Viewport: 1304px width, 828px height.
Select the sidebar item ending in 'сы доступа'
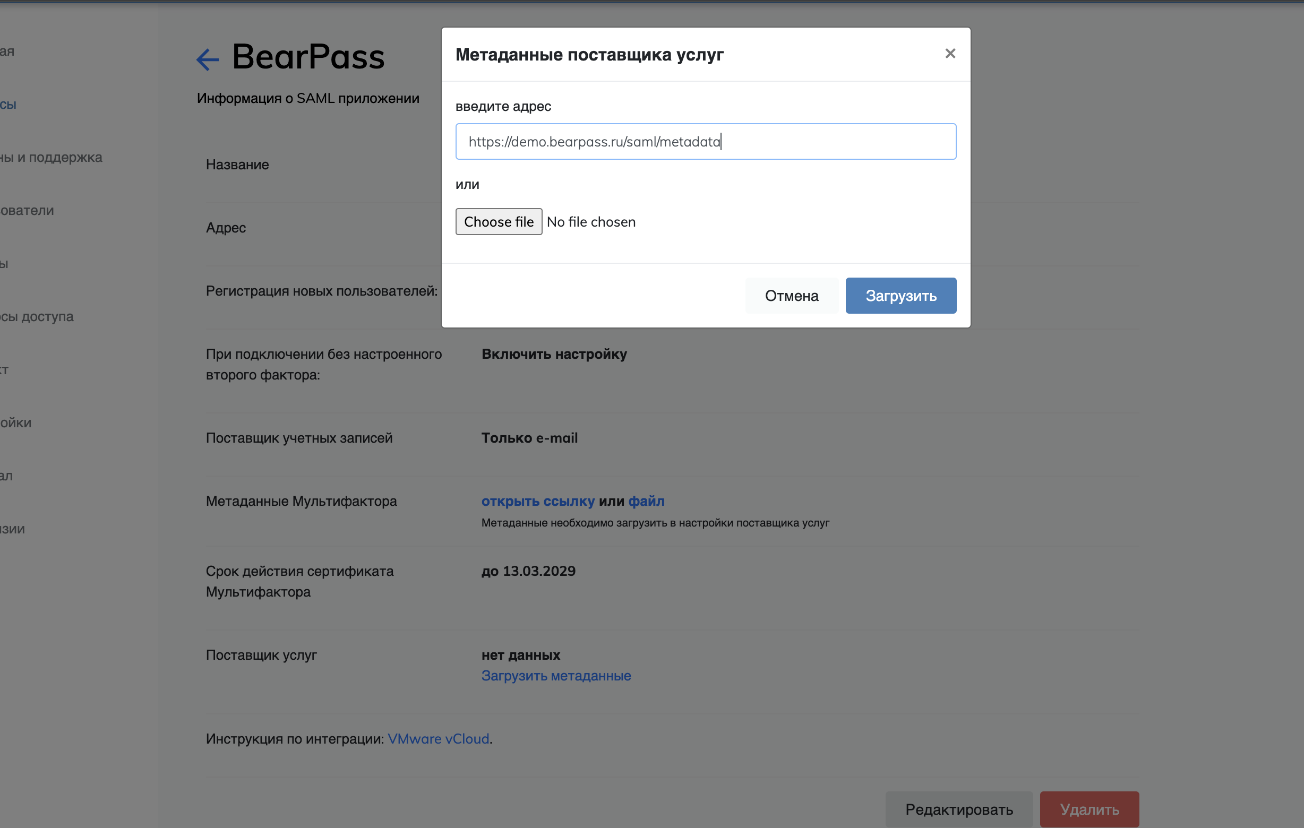click(37, 316)
